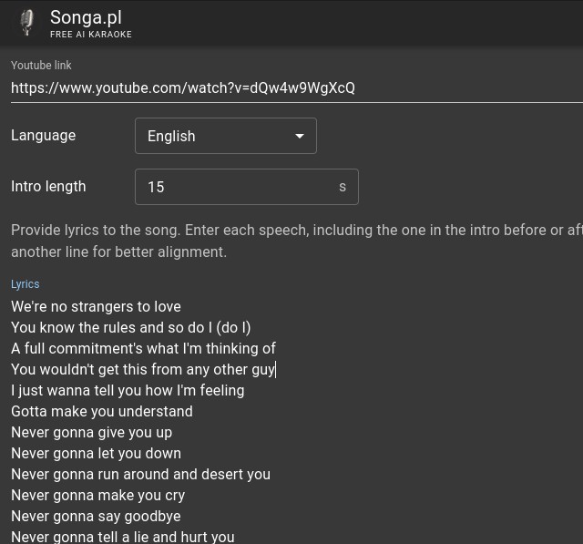This screenshot has width=583, height=544.
Task: Click the "A full commitment's" lyric line
Action: pos(143,348)
